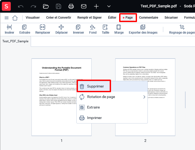Click the vertical scrollbar at right
This screenshot has height=150, width=195.
pyautogui.click(x=185, y=100)
